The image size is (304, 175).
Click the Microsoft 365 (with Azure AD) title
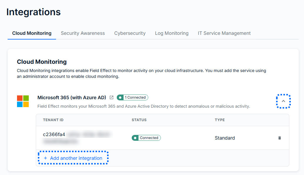tap(72, 97)
